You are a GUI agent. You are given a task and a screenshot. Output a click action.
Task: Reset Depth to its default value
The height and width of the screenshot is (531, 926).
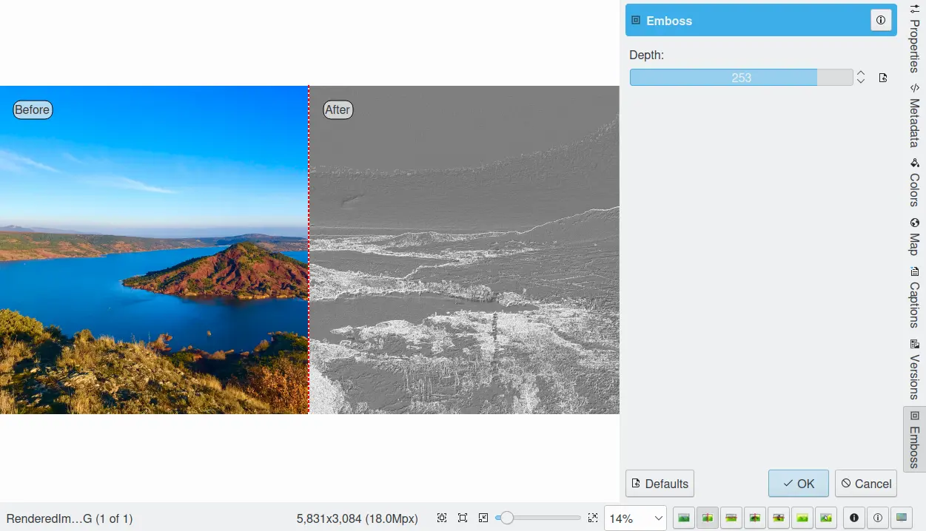[x=882, y=78]
